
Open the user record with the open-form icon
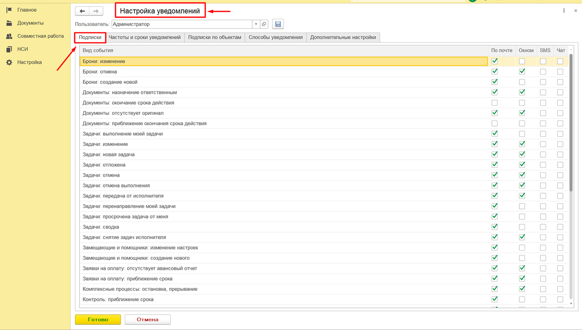point(264,24)
